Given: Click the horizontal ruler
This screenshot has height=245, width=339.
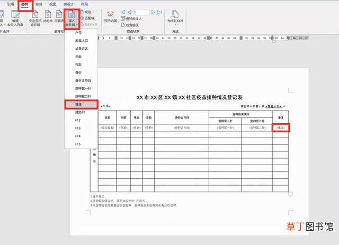Looking at the screenshot, I should pos(203,38).
